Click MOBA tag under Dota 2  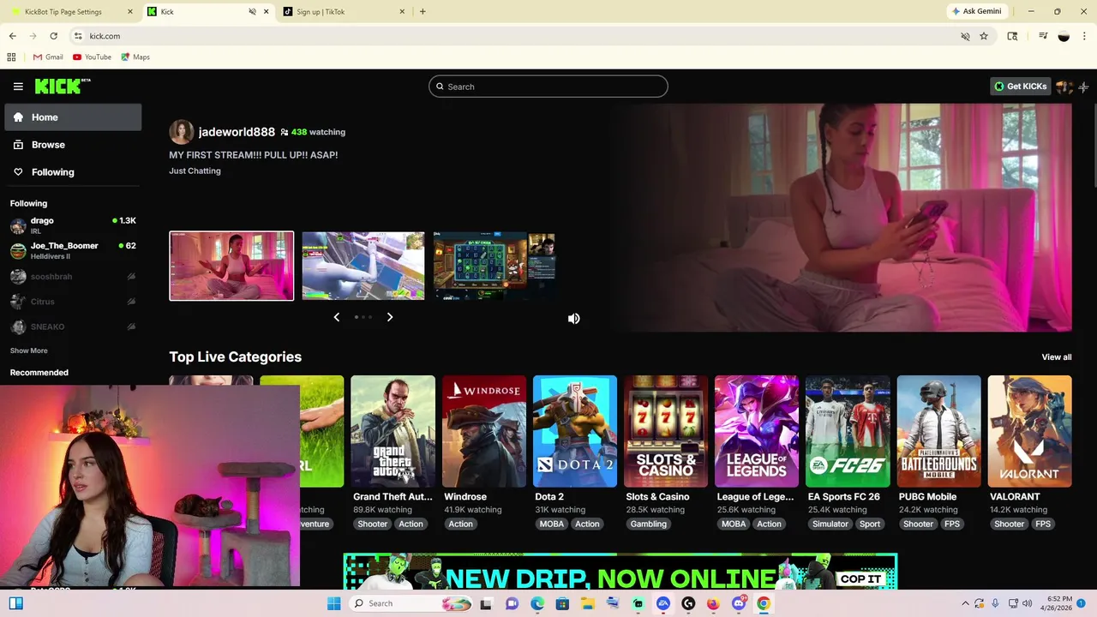[x=552, y=524]
